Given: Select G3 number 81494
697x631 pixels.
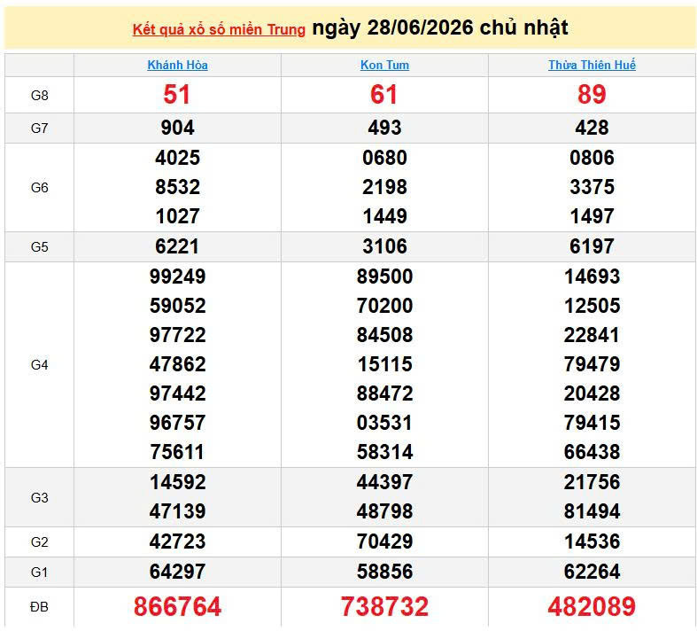Looking at the screenshot, I should click(x=592, y=512).
